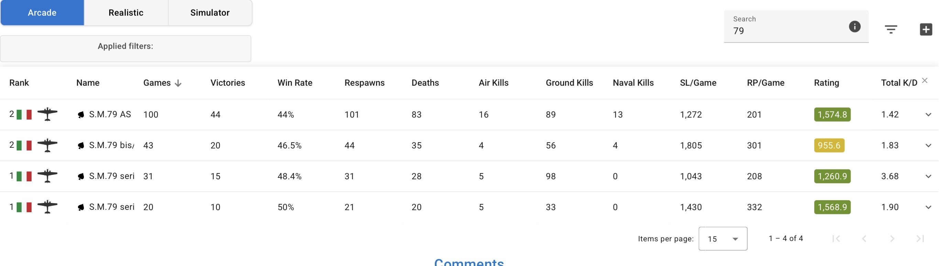Select the Arcade mode tab
939x266 pixels.
42,13
